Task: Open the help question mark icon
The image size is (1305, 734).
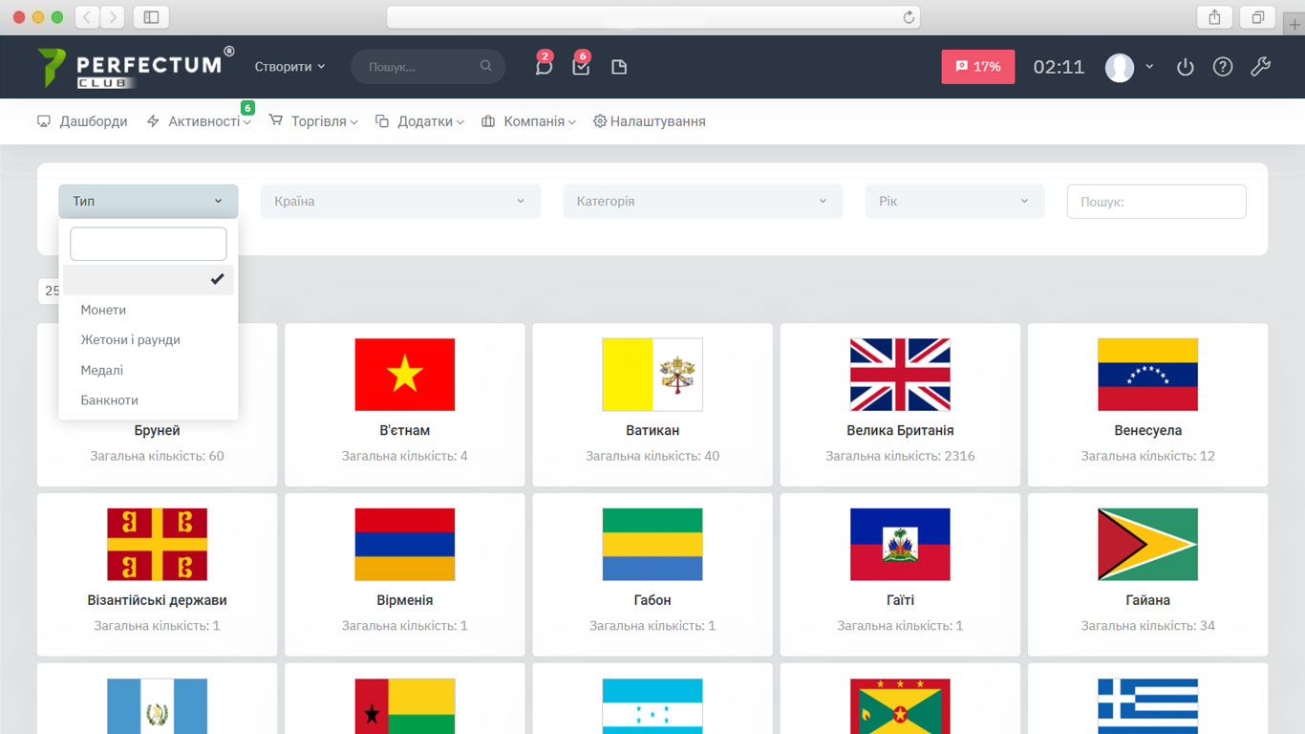Action: coord(1223,67)
